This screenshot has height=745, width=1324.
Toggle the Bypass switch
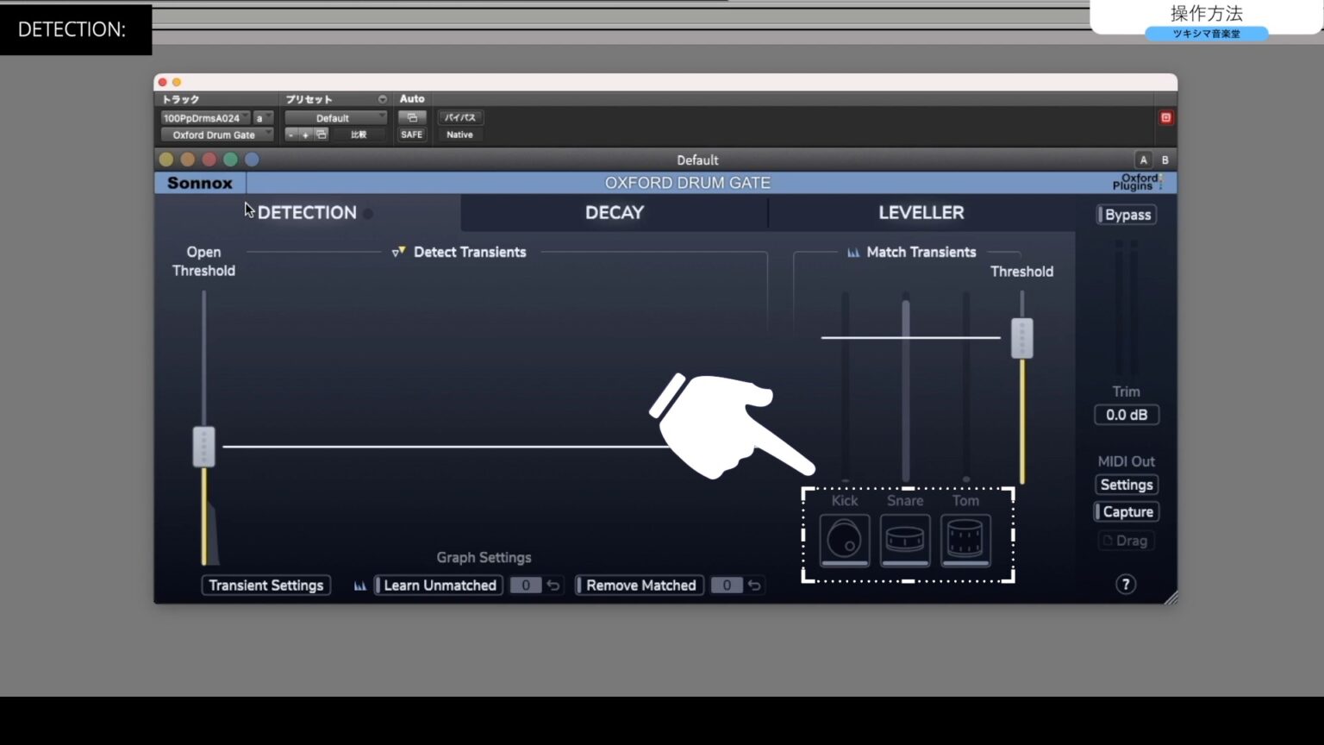1126,214
